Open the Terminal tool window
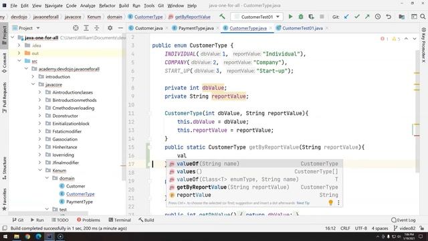 (x=120, y=220)
